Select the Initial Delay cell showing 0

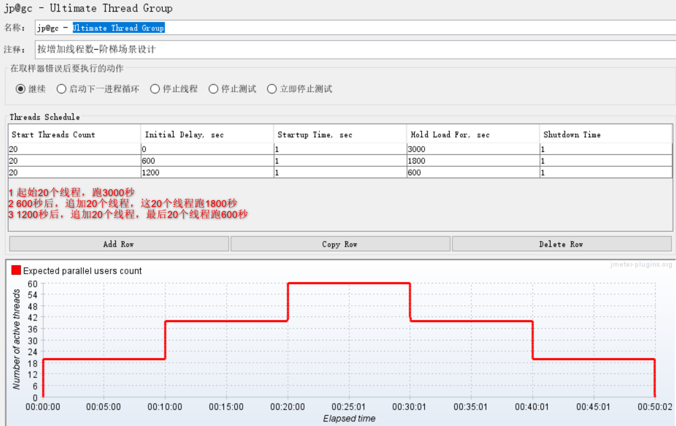(x=207, y=149)
